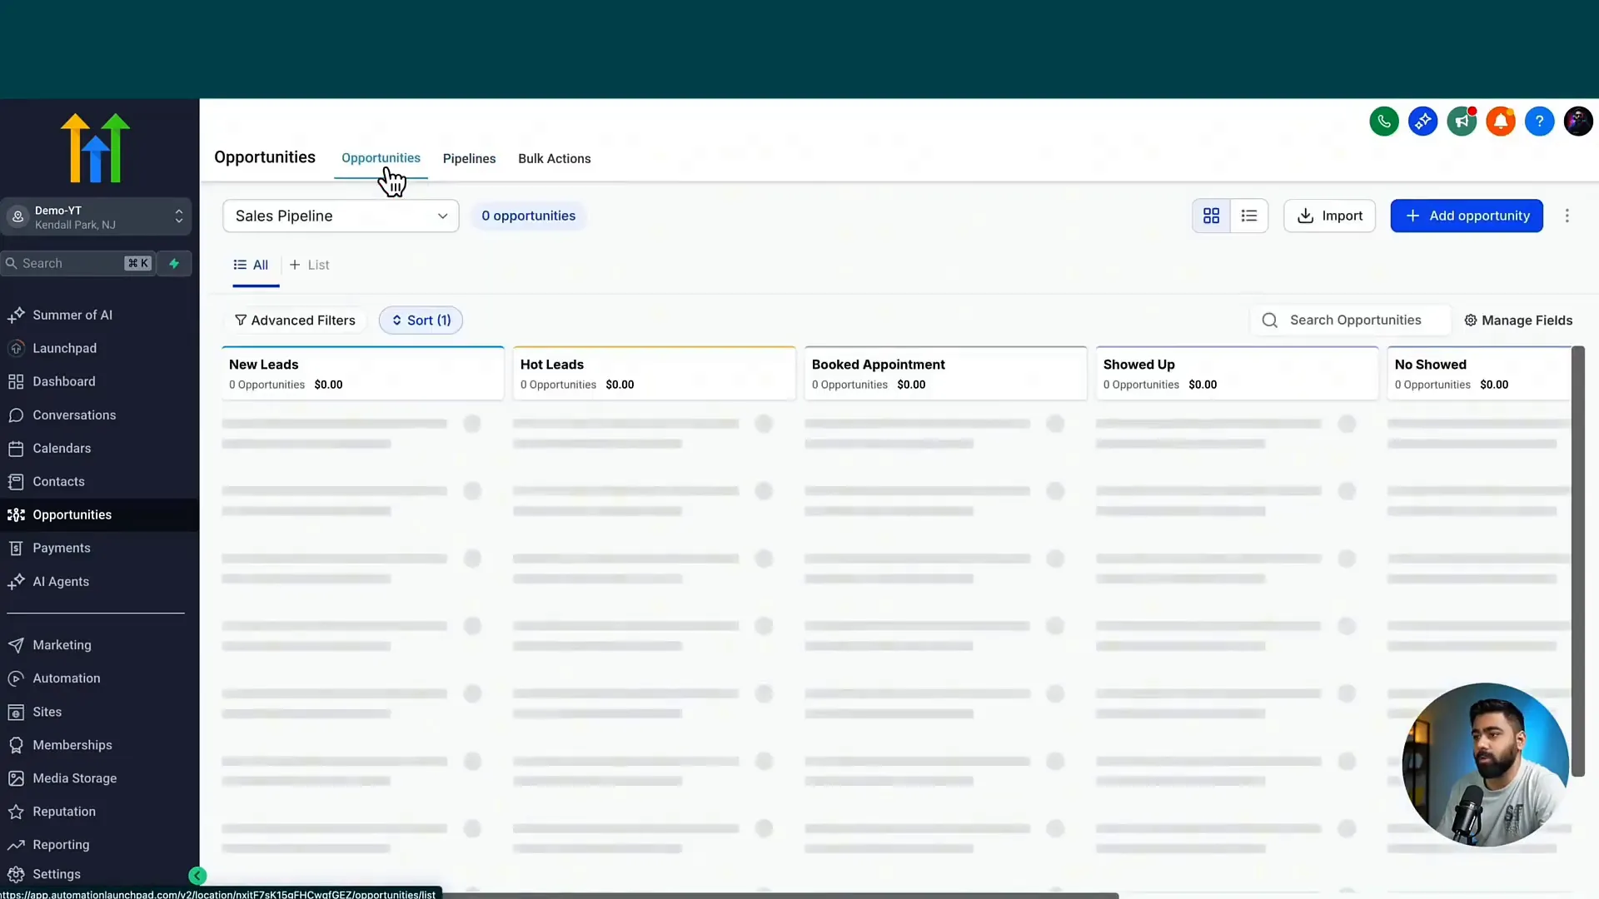Click the Reputation star icon

coord(16,812)
